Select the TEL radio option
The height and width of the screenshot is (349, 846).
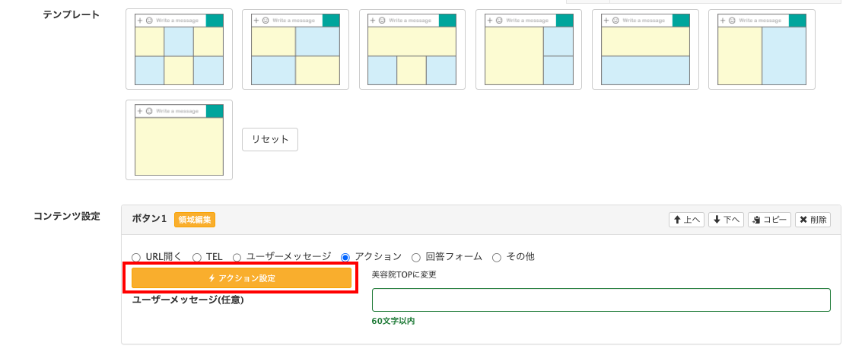(197, 257)
